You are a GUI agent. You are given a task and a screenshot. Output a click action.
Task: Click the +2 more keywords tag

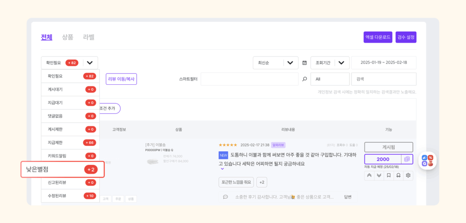[262, 182]
